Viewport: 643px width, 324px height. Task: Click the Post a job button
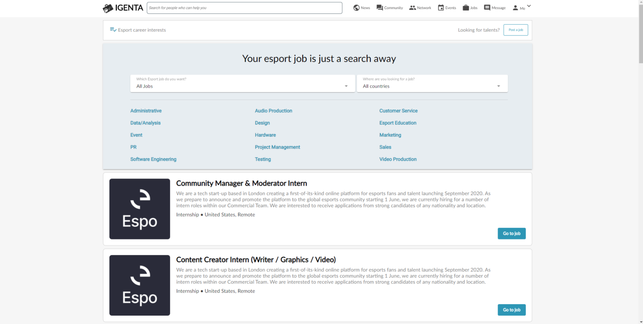(515, 30)
